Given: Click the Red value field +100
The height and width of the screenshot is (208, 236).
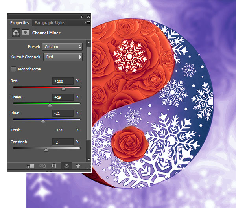Looking at the screenshot, I should click(x=63, y=81).
